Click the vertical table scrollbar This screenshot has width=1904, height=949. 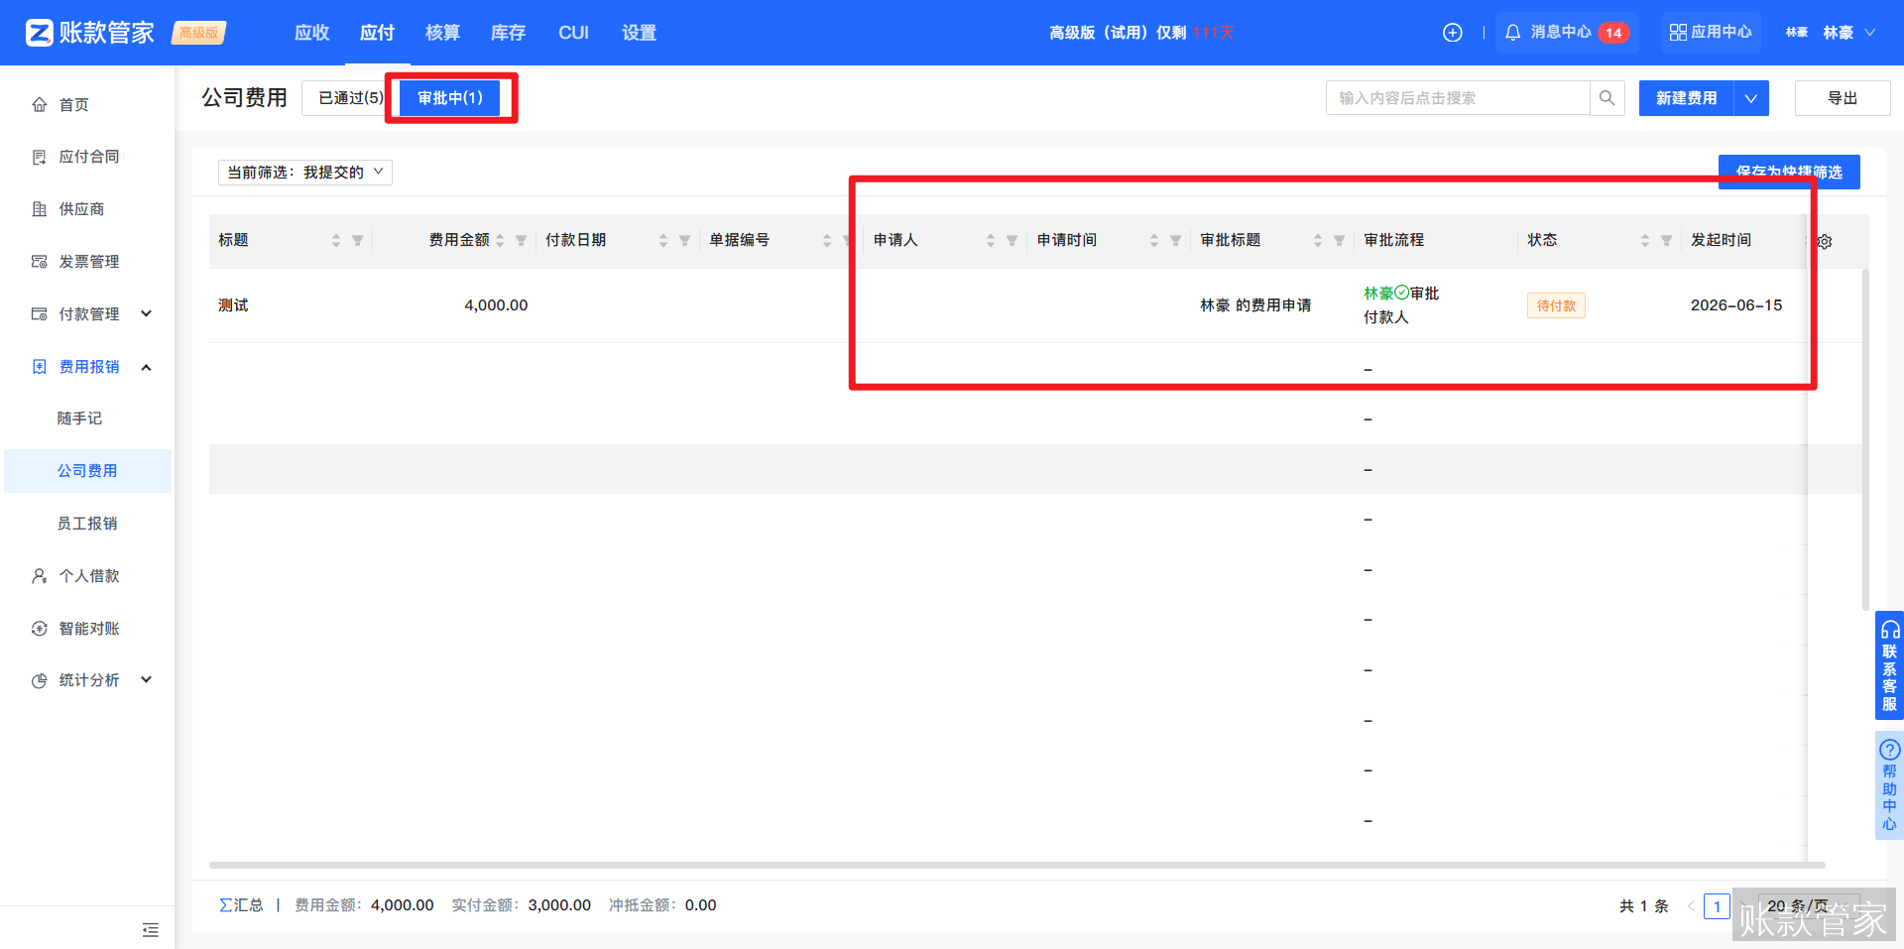click(1865, 439)
